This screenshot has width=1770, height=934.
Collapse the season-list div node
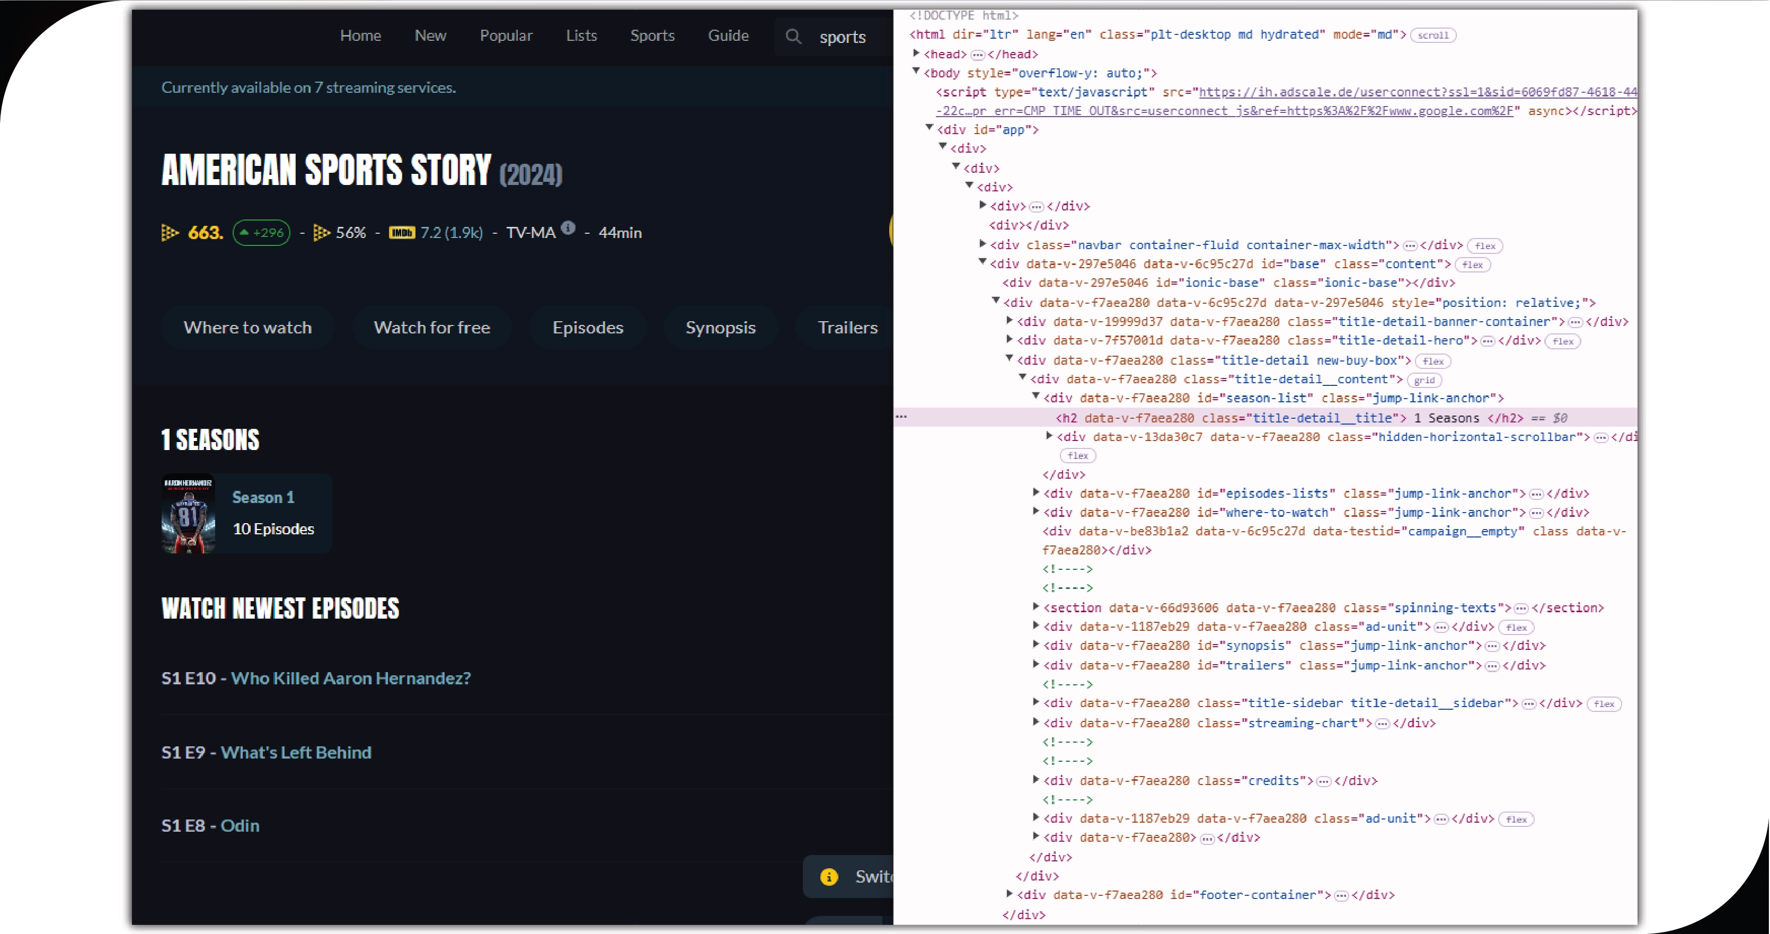point(1036,396)
